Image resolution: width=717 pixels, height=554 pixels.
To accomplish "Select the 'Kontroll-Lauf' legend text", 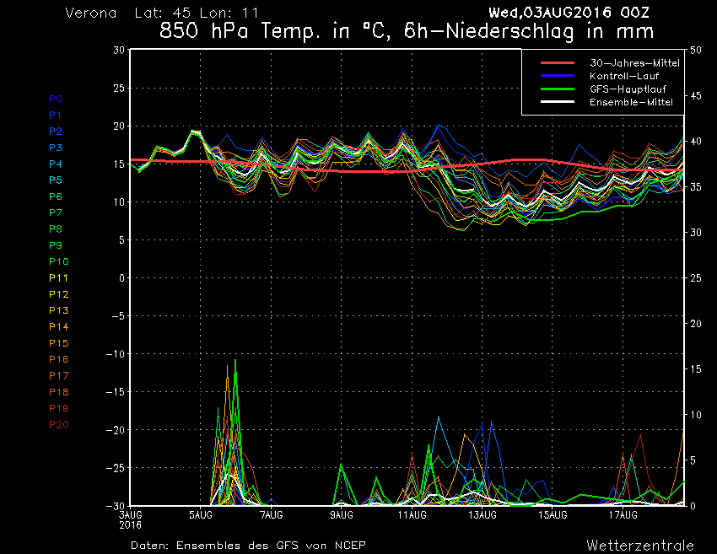I will point(624,76).
